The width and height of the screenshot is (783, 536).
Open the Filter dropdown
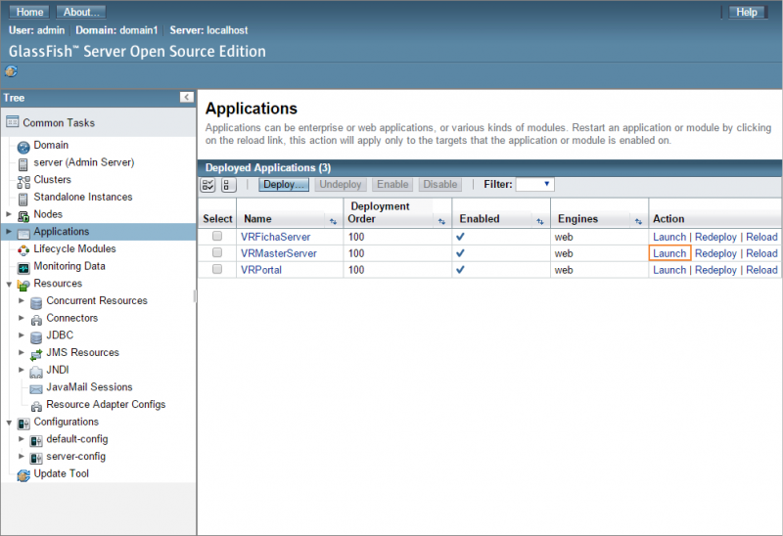pyautogui.click(x=534, y=184)
